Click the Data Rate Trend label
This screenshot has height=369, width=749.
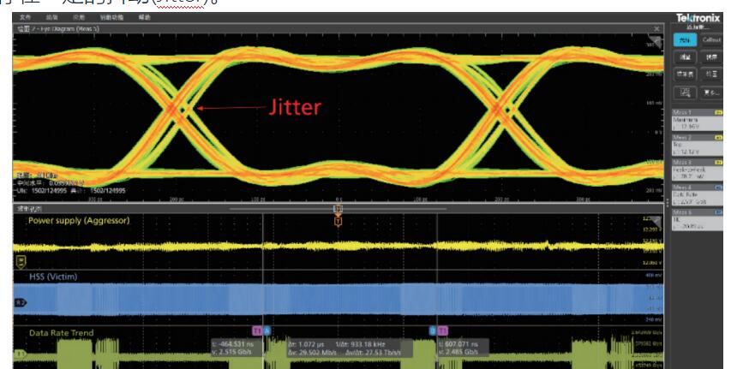pos(61,333)
